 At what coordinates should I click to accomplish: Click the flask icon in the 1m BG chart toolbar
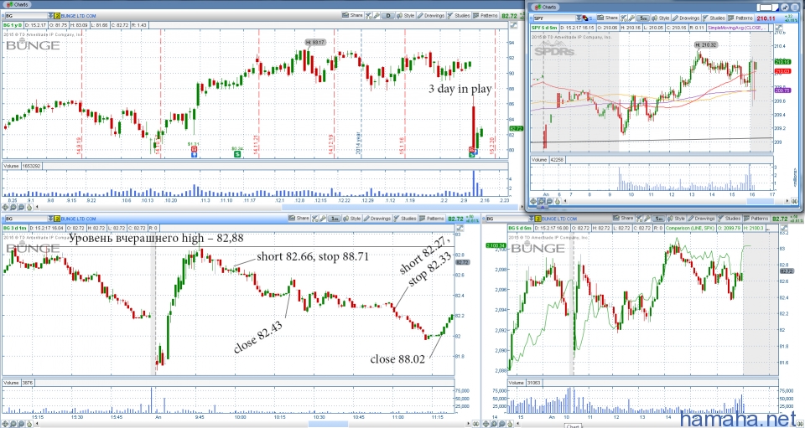tap(314, 218)
